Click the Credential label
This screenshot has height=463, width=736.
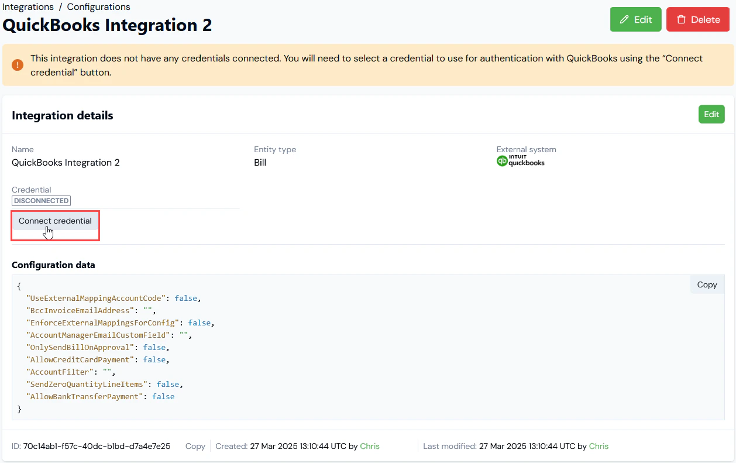click(x=32, y=190)
